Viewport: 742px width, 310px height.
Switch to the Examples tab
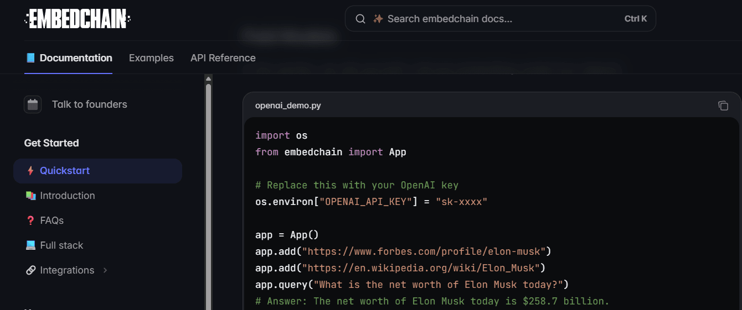coord(151,58)
